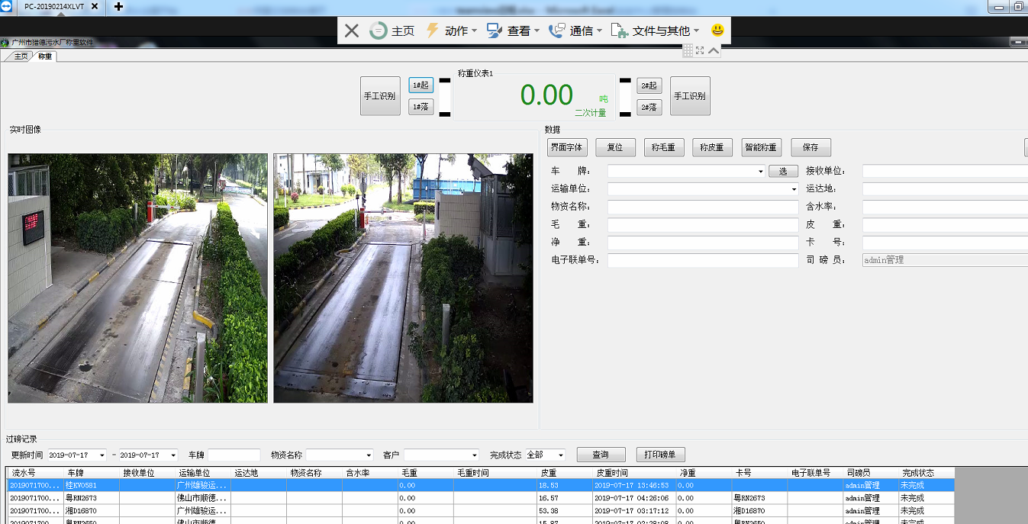Collapse the toolbar with the up chevron
Screen dimensions: 1028x524
click(x=714, y=50)
